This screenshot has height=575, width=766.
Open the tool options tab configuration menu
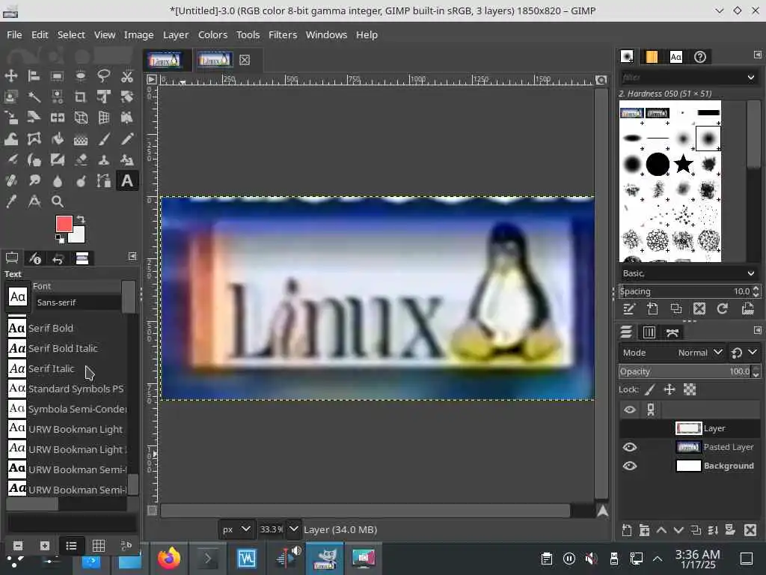(132, 256)
